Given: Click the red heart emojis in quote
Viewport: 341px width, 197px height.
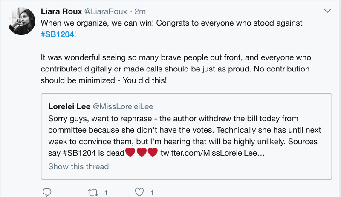Looking at the screenshot, I should (x=141, y=152).
